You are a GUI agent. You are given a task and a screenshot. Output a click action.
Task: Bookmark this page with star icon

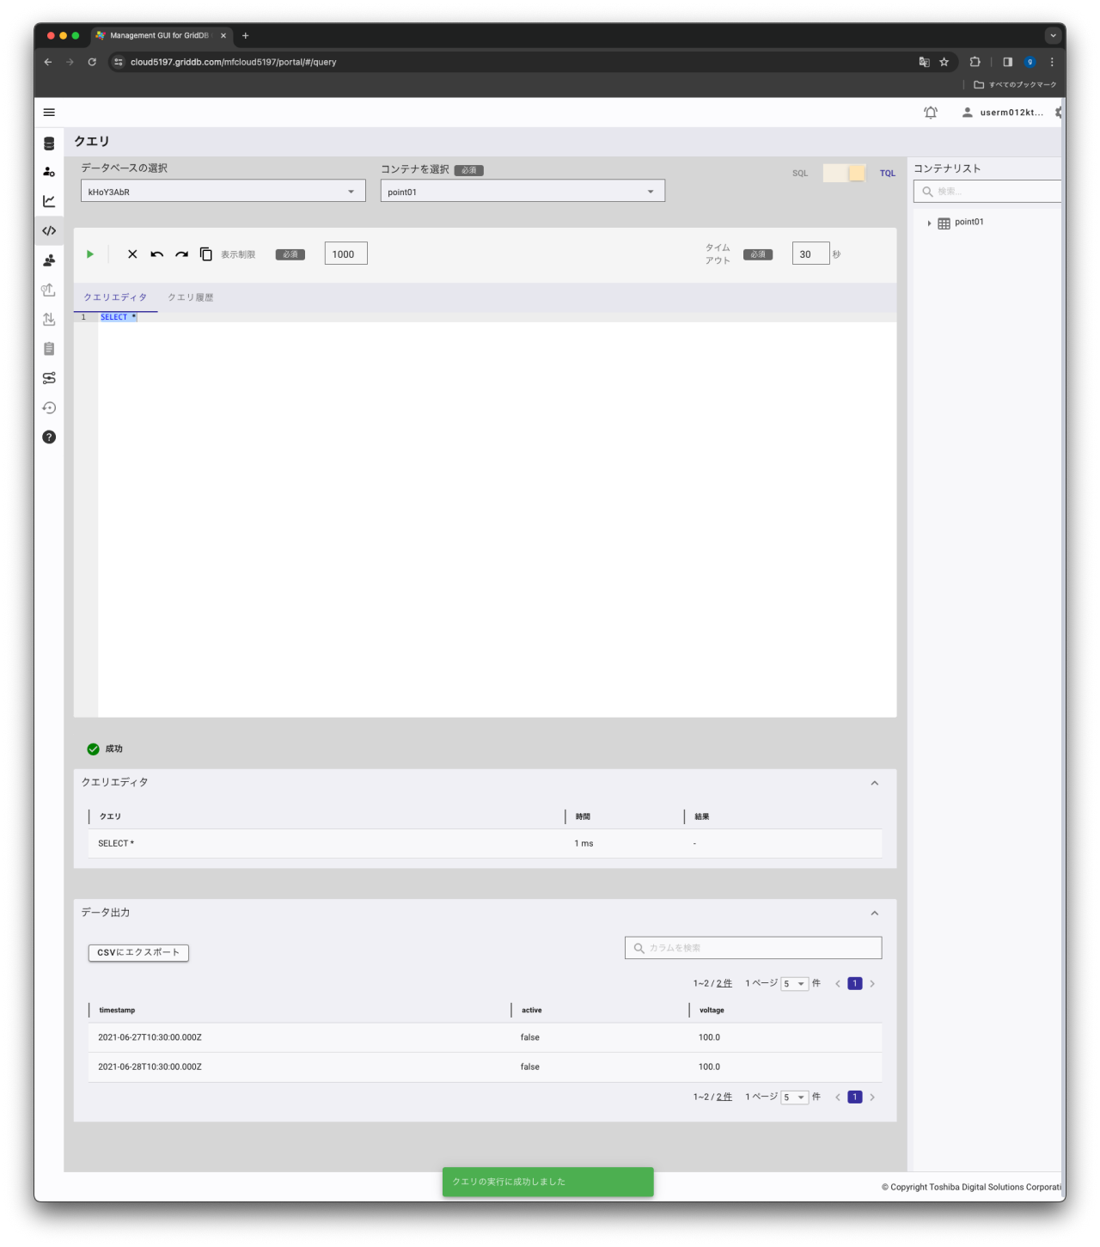point(944,62)
